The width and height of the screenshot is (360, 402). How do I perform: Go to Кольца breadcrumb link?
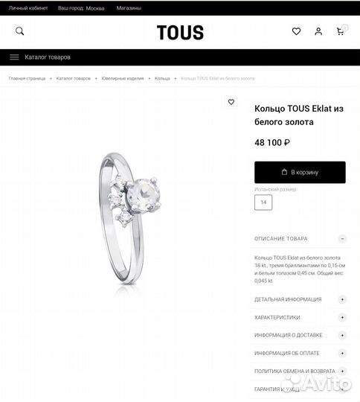(x=162, y=78)
